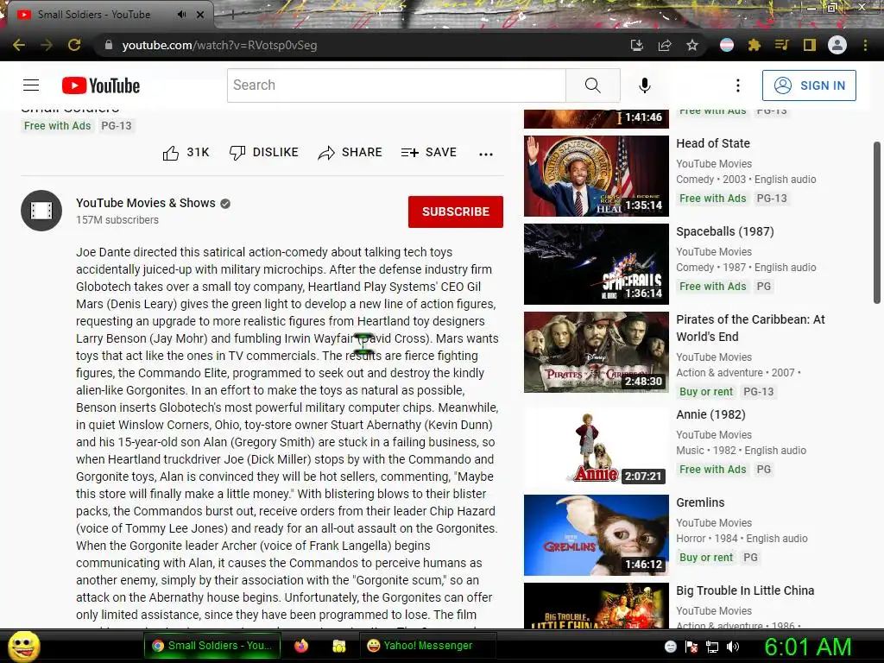The width and height of the screenshot is (884, 663).
Task: Click the PG-13 rating badge under Small Soldiers
Action: pyautogui.click(x=117, y=126)
